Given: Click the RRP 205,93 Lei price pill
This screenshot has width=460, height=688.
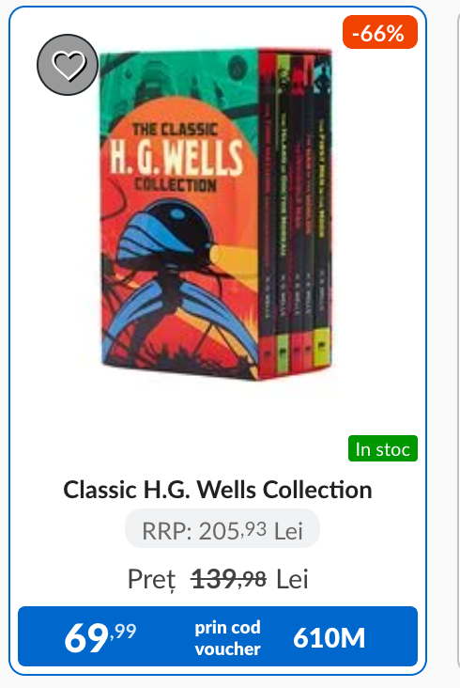Looking at the screenshot, I should point(222,529).
